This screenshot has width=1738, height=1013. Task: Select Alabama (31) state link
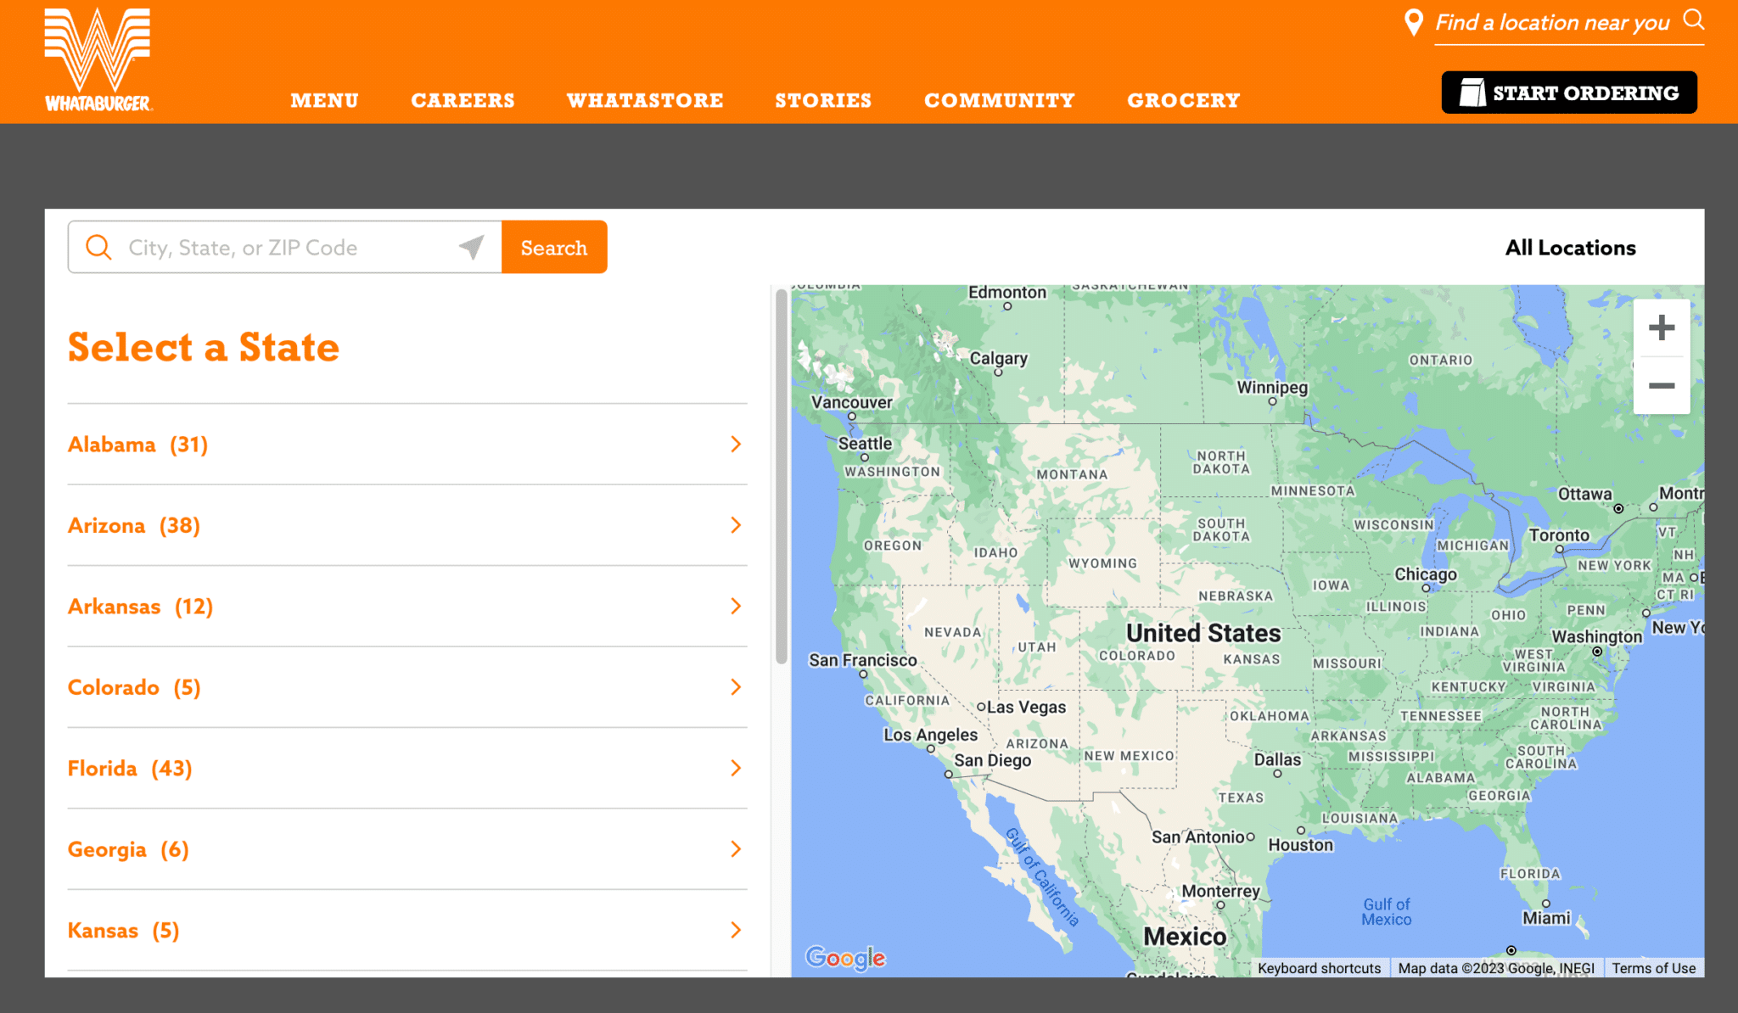(137, 445)
